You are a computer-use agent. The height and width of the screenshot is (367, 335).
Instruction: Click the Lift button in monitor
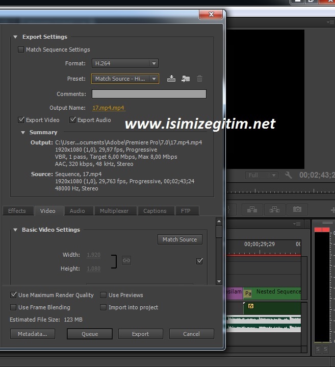[x=252, y=209]
